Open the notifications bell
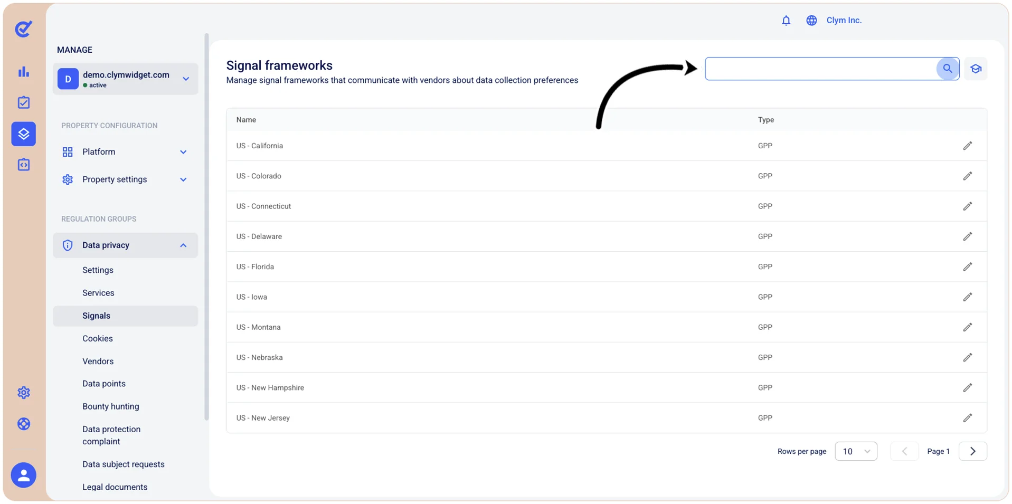 coord(786,21)
